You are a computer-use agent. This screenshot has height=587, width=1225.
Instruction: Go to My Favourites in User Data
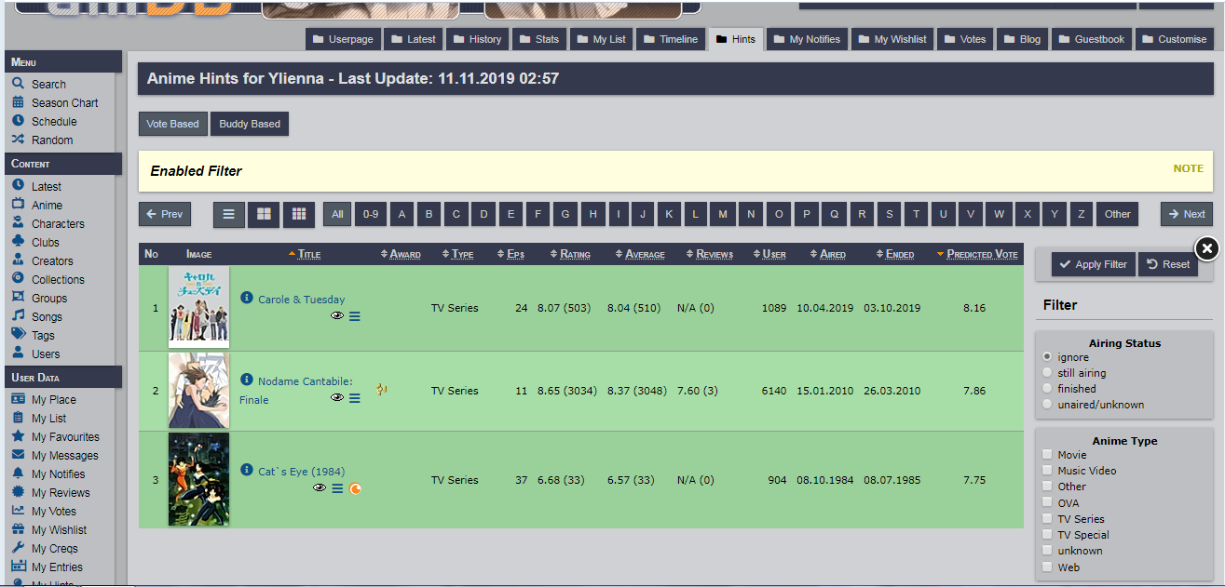[65, 436]
